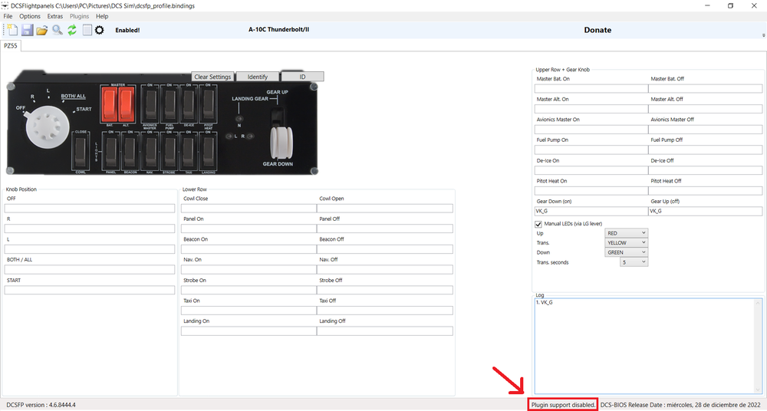Click the Master Alt. Off input field
Screen dimensions: 767x411
point(706,109)
